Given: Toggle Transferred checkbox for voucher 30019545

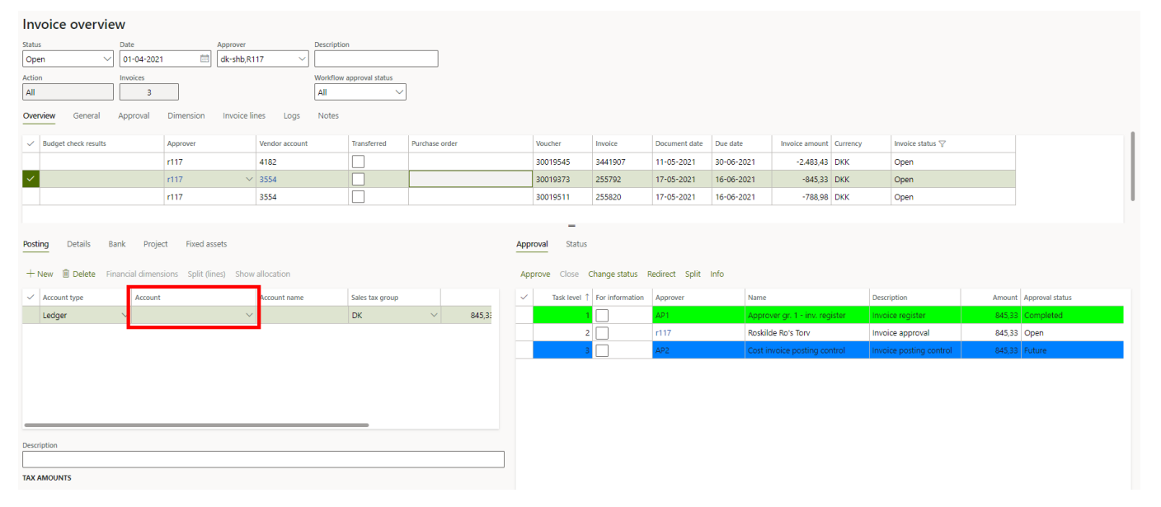Looking at the screenshot, I should point(358,162).
